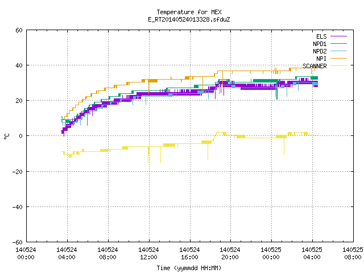Click the x-axis label '140524 04:00'
Image resolution: width=364 pixels, height=273 pixels.
[x=67, y=254]
